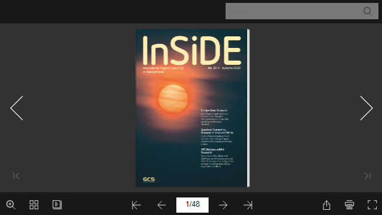The height and width of the screenshot is (215, 382).
Task: Go to next page using bottom arrow
Action: 223,205
